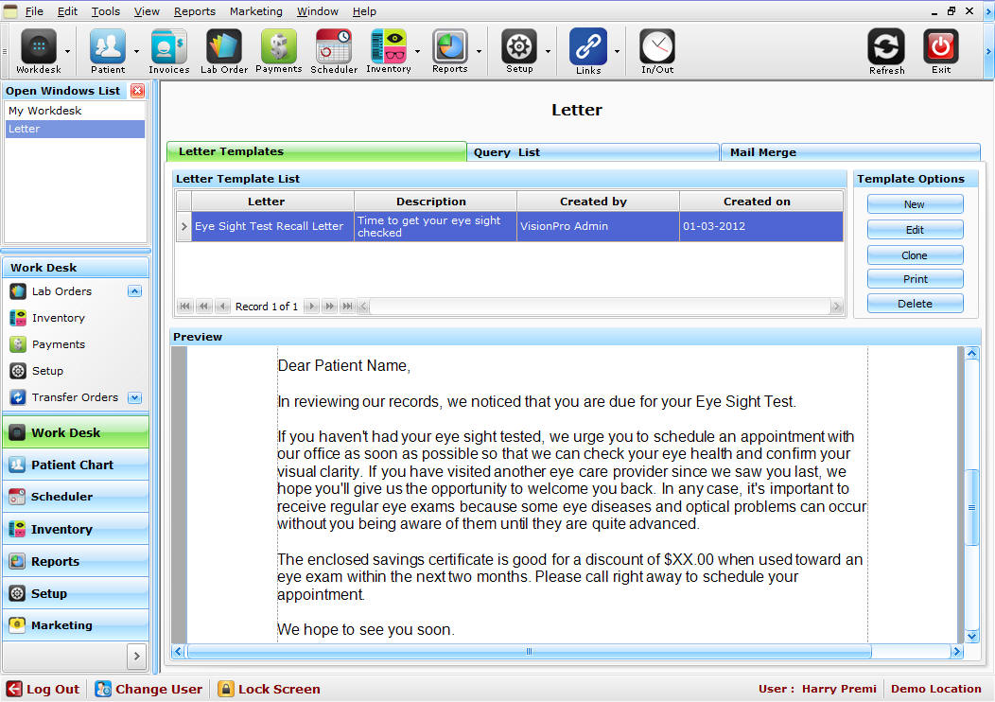Viewport: 995px width, 702px height.
Task: Select Patient Chart in the sidebar
Action: 75,465
